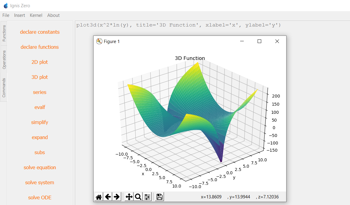Open the Insert menu

[x=20, y=15]
